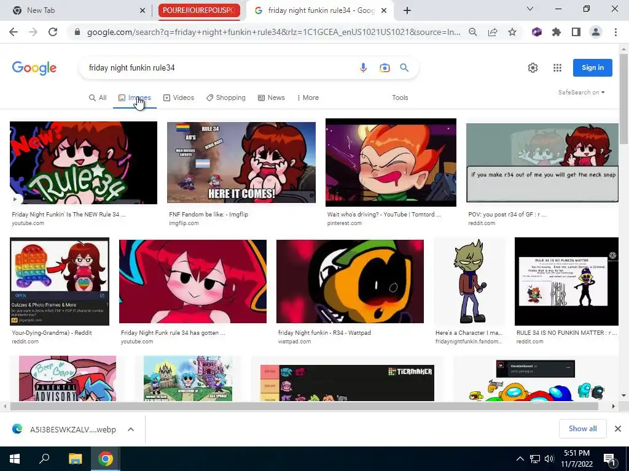Start voice search with microphone icon
The height and width of the screenshot is (471, 629).
click(x=363, y=67)
